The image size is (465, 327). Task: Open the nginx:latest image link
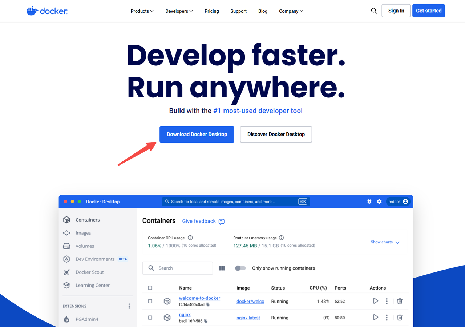[x=248, y=318]
